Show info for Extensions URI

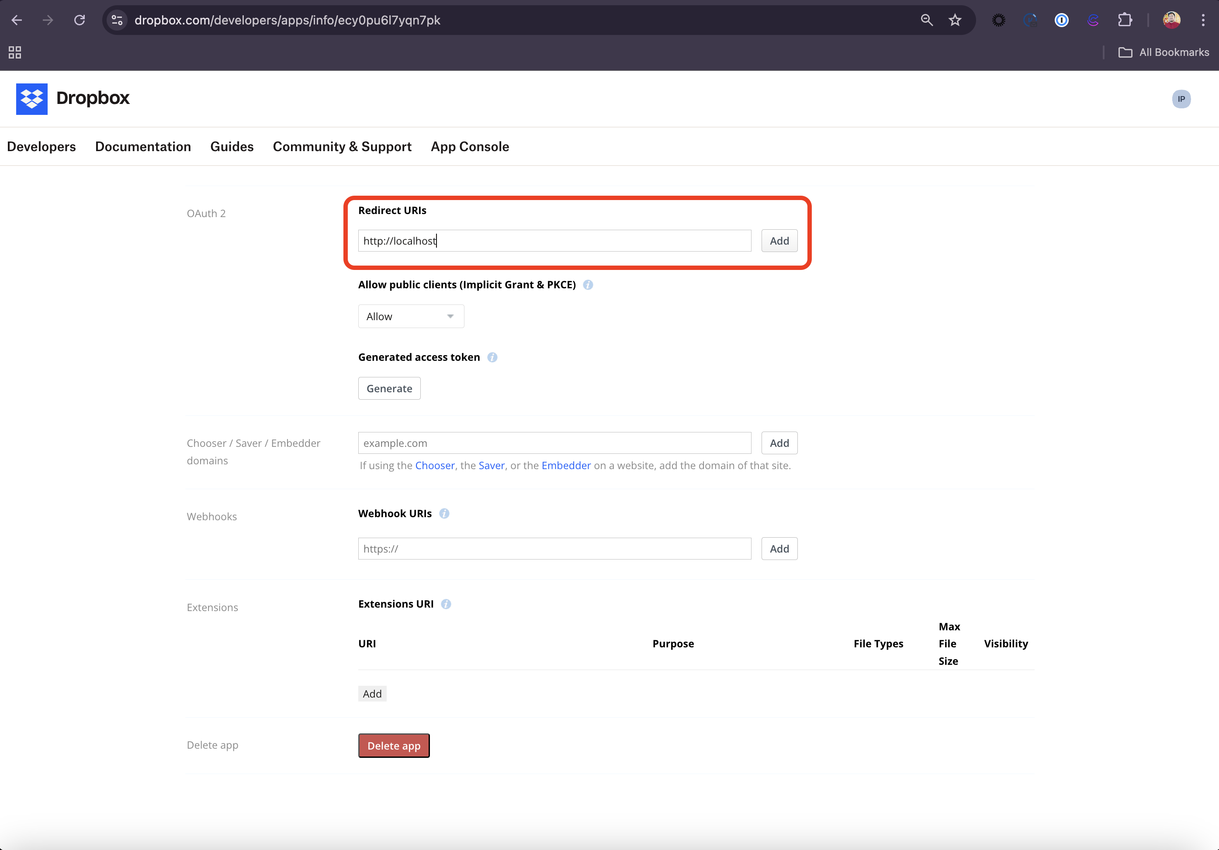(x=446, y=604)
